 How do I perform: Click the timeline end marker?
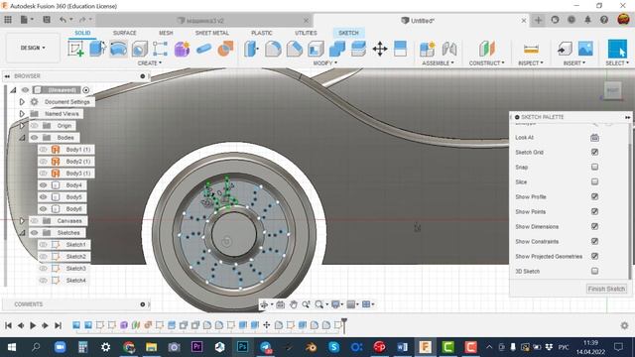pyautogui.click(x=344, y=325)
